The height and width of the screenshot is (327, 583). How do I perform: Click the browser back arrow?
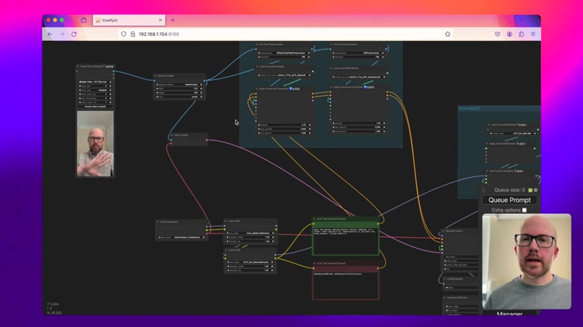pyautogui.click(x=50, y=34)
